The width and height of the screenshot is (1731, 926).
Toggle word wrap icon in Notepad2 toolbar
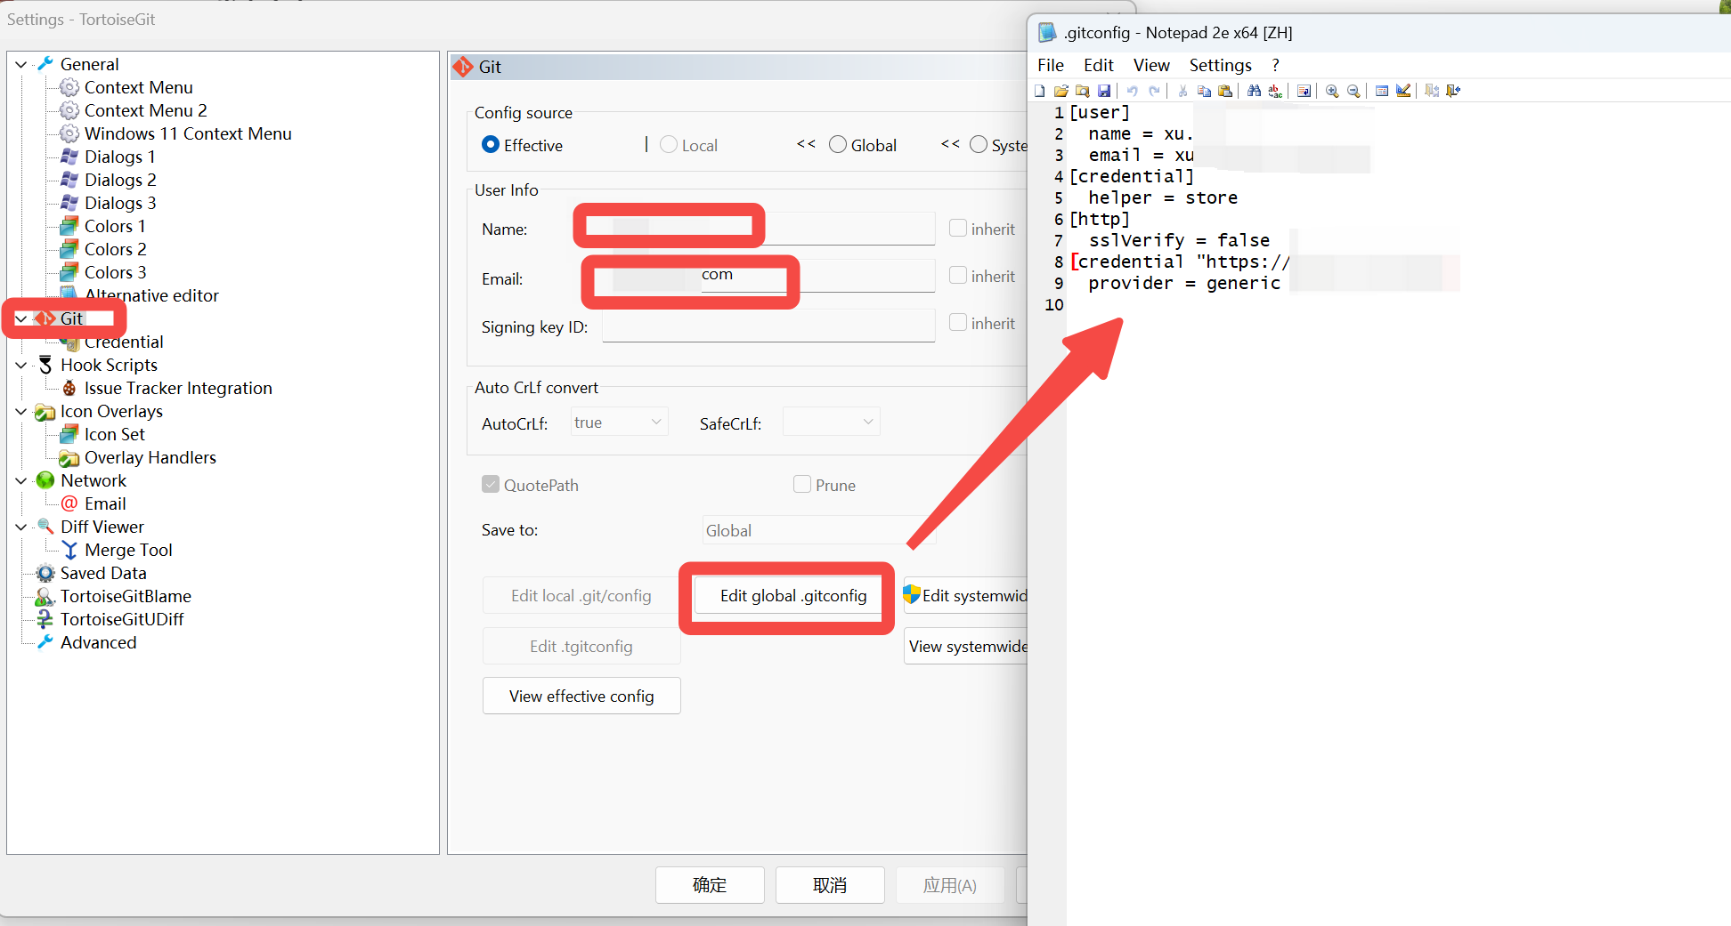coord(1304,91)
